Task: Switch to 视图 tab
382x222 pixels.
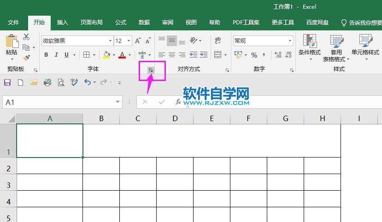Action: (191, 23)
